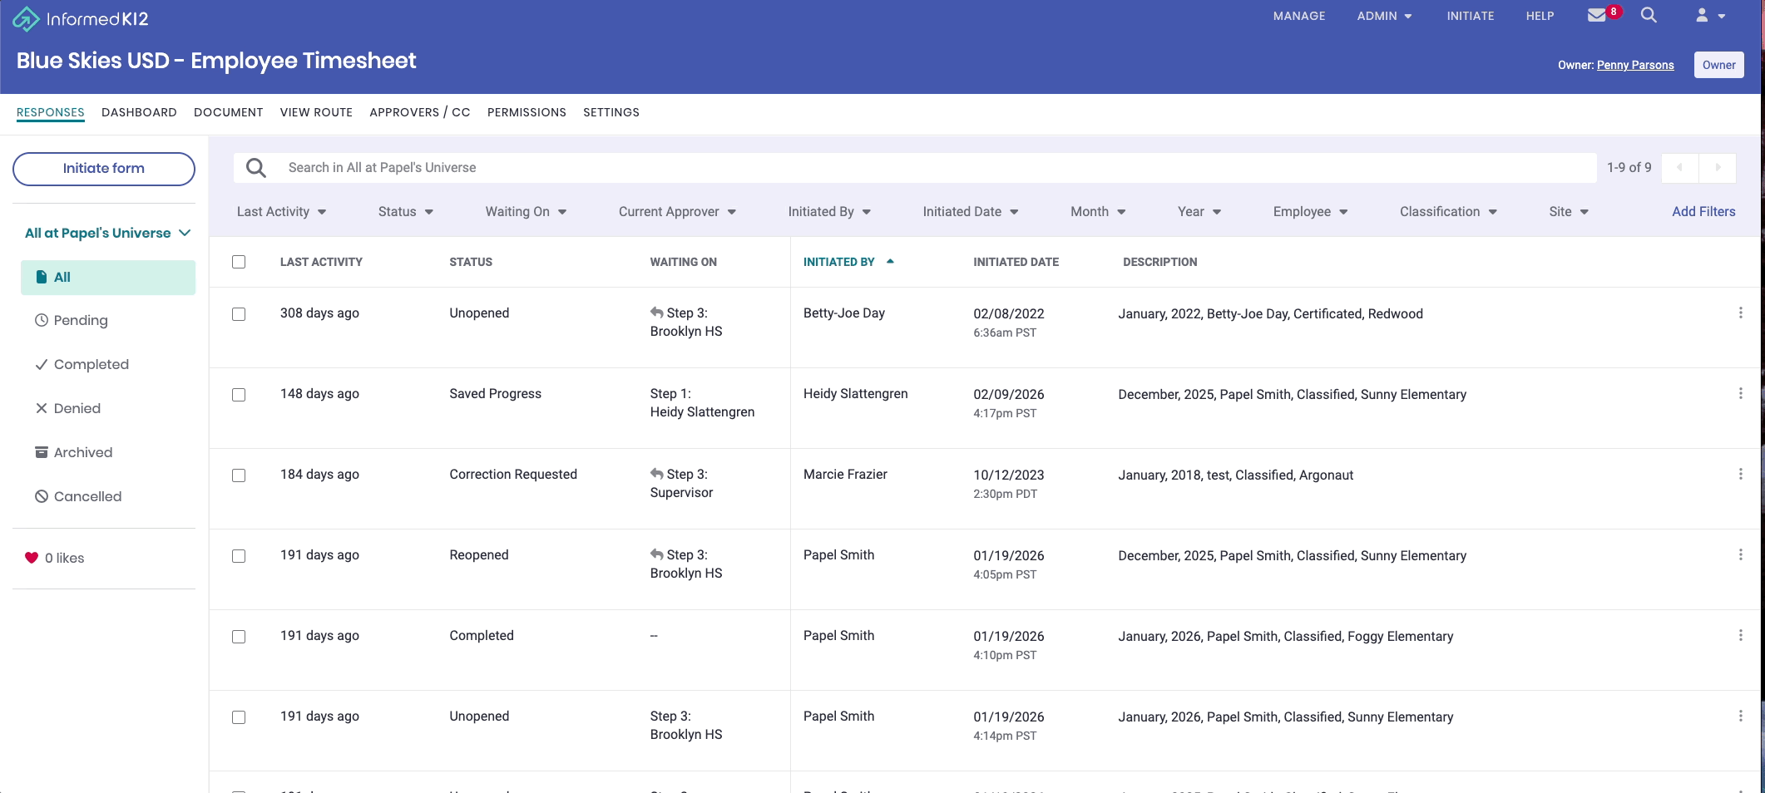Expand the Status filter dropdown
The height and width of the screenshot is (793, 1765).
click(x=406, y=212)
